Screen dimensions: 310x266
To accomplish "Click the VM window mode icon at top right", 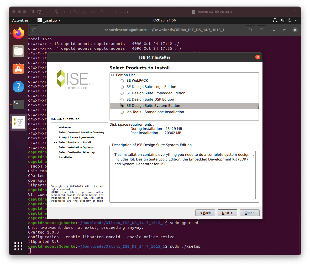I will [x=294, y=12].
